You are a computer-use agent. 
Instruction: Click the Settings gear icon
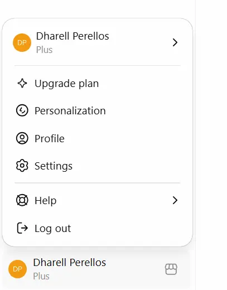click(x=22, y=166)
